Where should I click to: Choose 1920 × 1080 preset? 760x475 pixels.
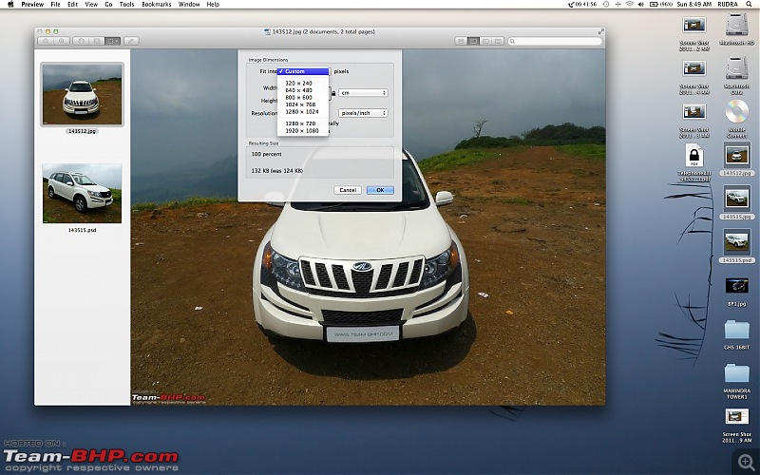coord(303,130)
